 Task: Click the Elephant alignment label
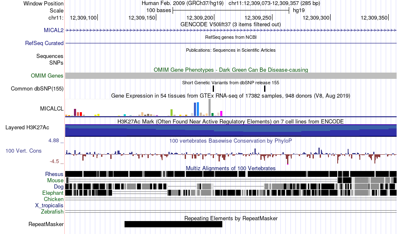point(53,193)
